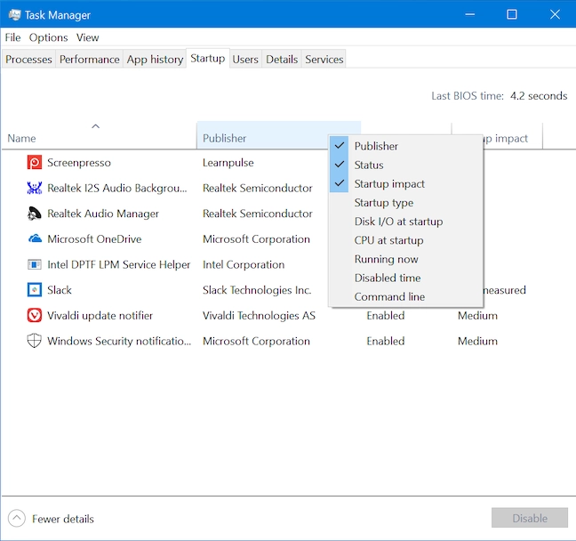Viewport: 576px width, 541px height.
Task: Open the View menu
Action: click(x=87, y=37)
